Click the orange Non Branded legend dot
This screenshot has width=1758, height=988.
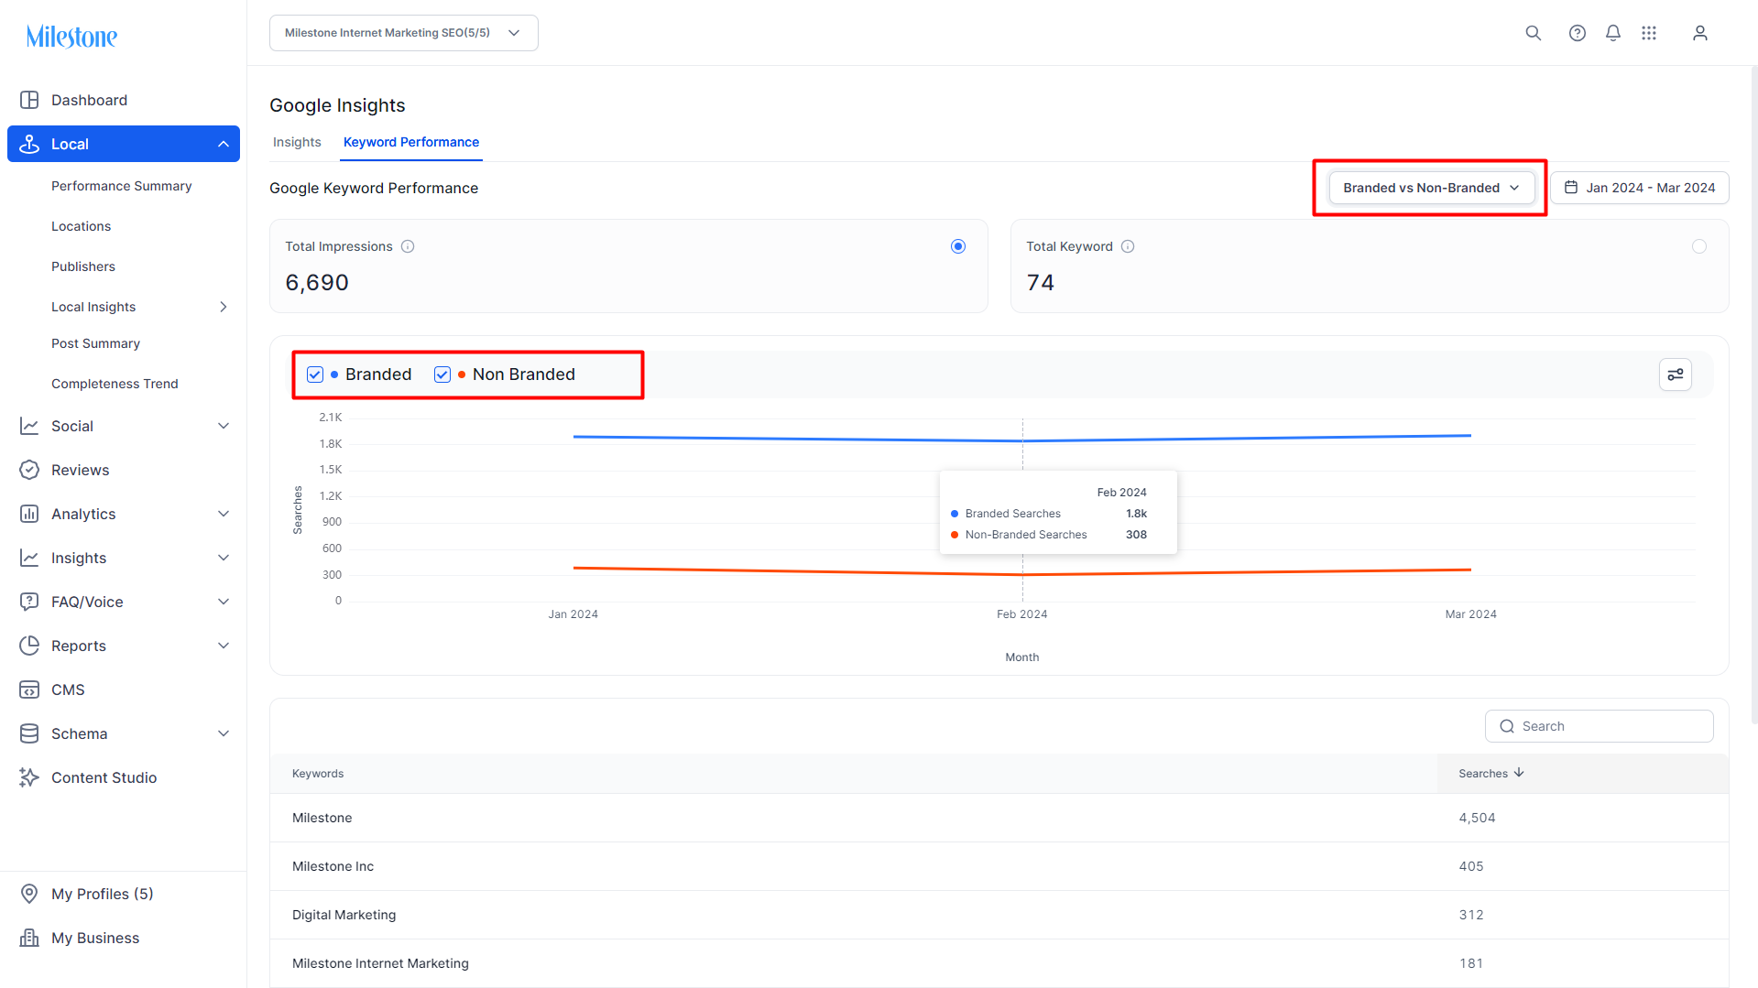tap(462, 375)
